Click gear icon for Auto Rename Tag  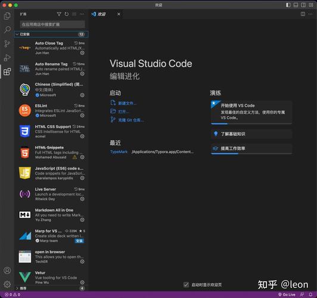pyautogui.click(x=82, y=74)
